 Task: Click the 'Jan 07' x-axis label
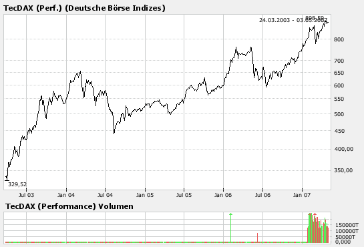302,195
